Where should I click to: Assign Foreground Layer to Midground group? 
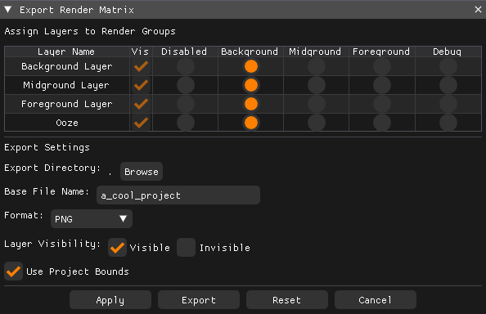click(317, 104)
